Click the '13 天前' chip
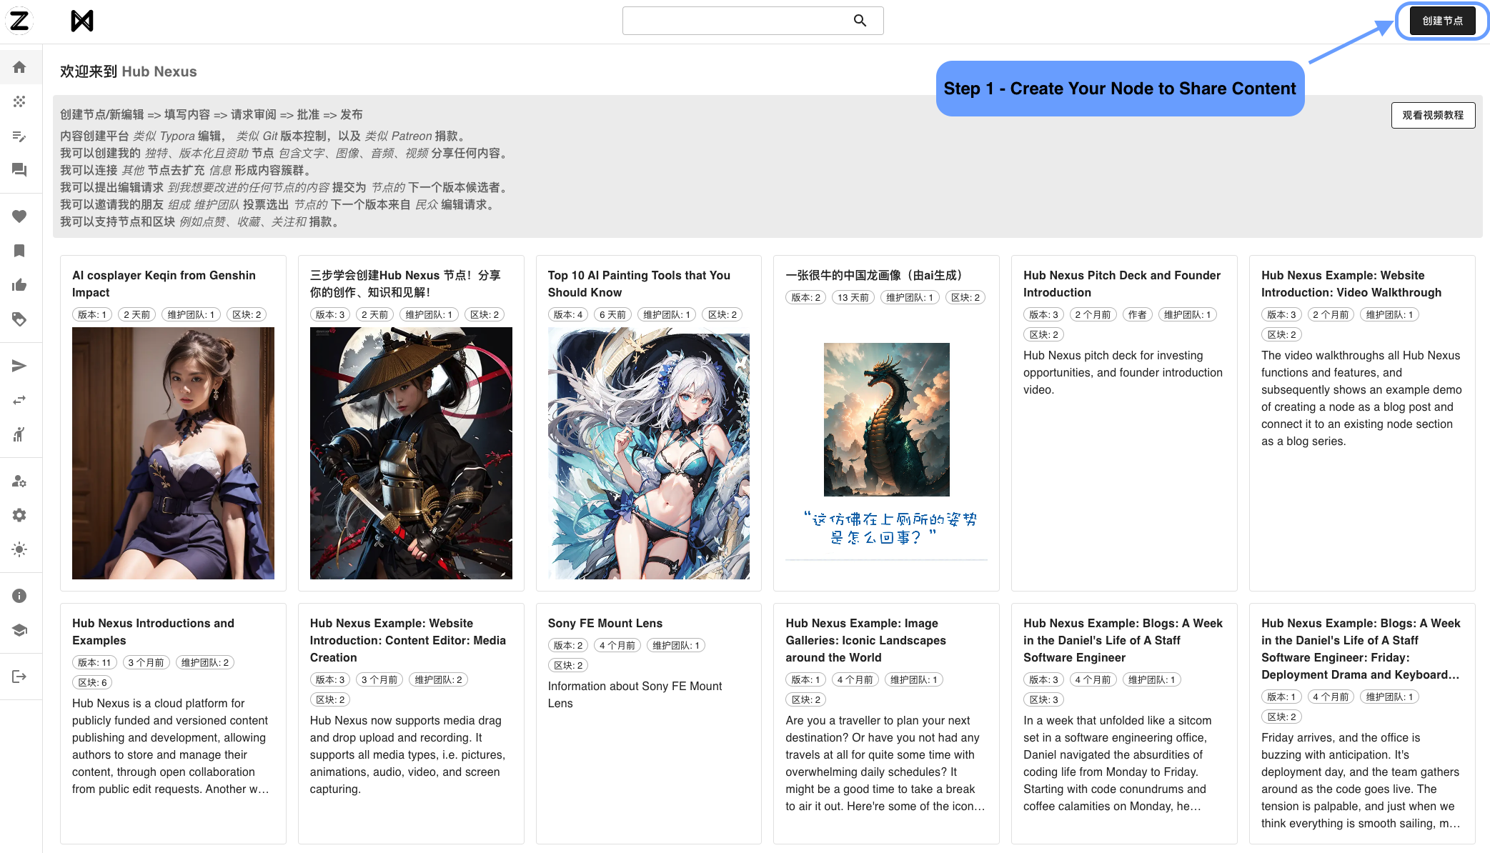Image resolution: width=1490 pixels, height=853 pixels. (x=853, y=297)
